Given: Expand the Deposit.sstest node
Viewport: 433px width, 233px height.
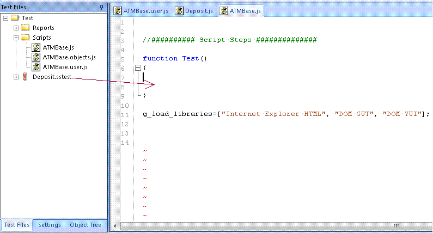Looking at the screenshot, I should (16, 77).
